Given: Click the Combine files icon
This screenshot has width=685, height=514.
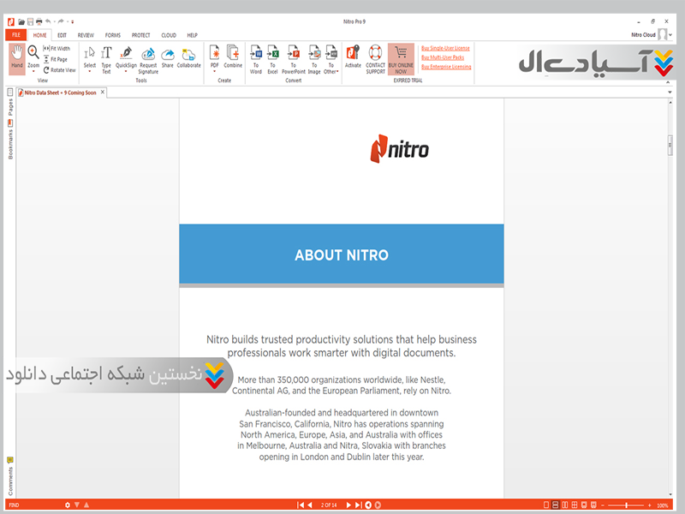Looking at the screenshot, I should click(233, 58).
